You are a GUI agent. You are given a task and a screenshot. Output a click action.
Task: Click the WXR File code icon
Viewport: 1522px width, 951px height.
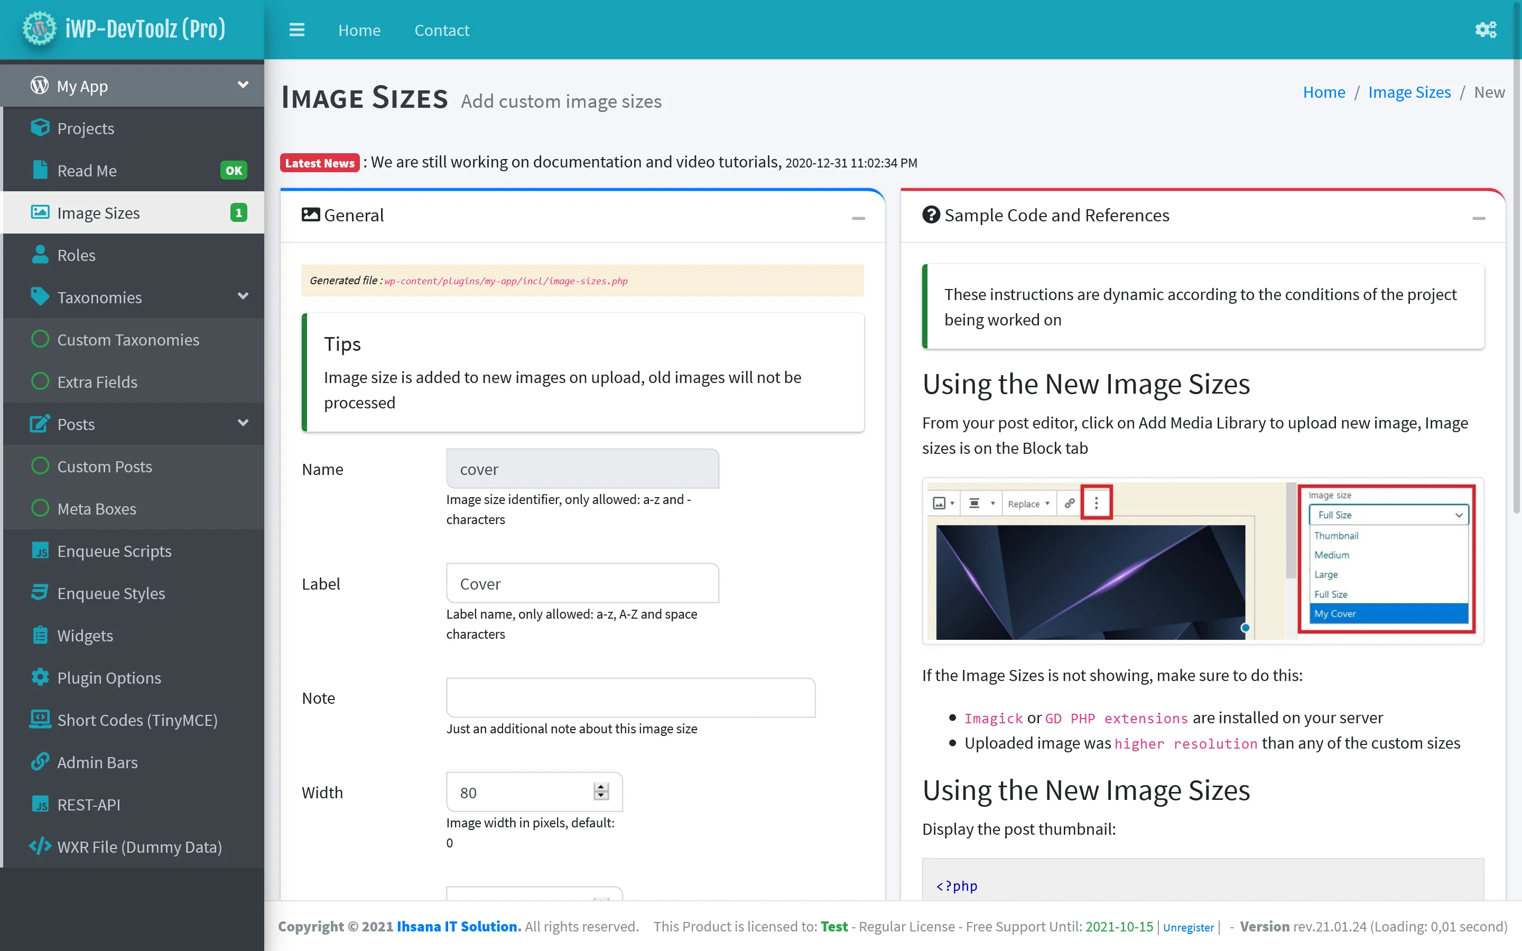pyautogui.click(x=40, y=846)
